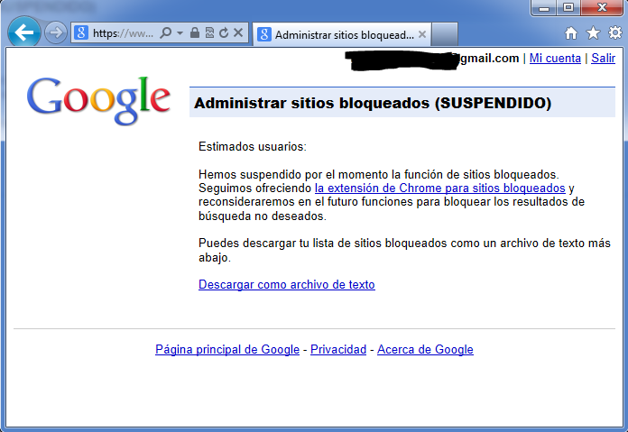628x432 pixels.
Task: Select the 'Administrar sitios bloquead...' tab
Action: pos(338,34)
